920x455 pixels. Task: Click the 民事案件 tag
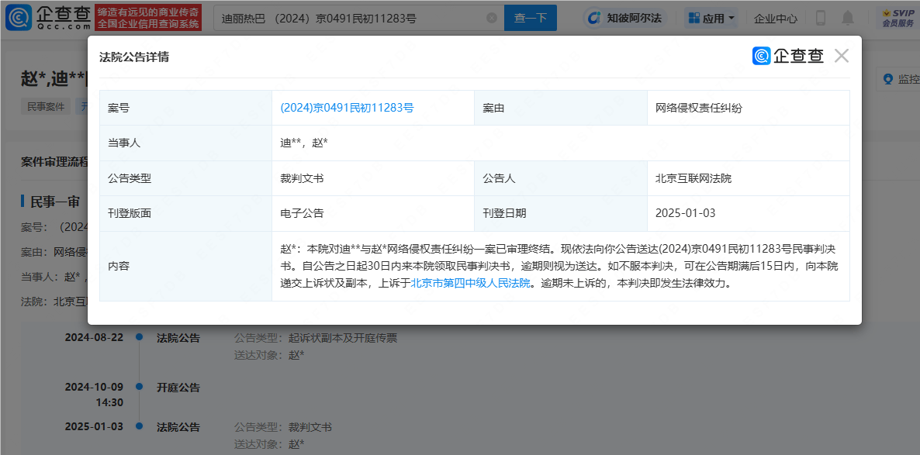coord(46,107)
